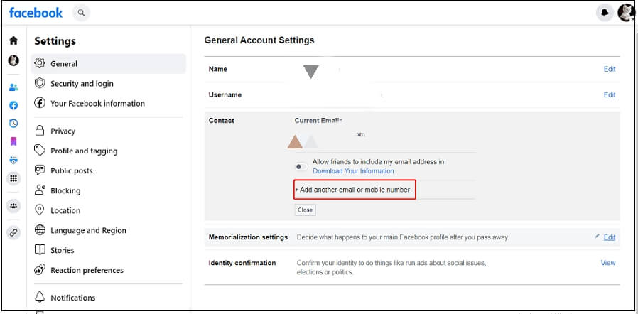Open the Memories clock icon
This screenshot has width=638, height=314.
point(13,123)
